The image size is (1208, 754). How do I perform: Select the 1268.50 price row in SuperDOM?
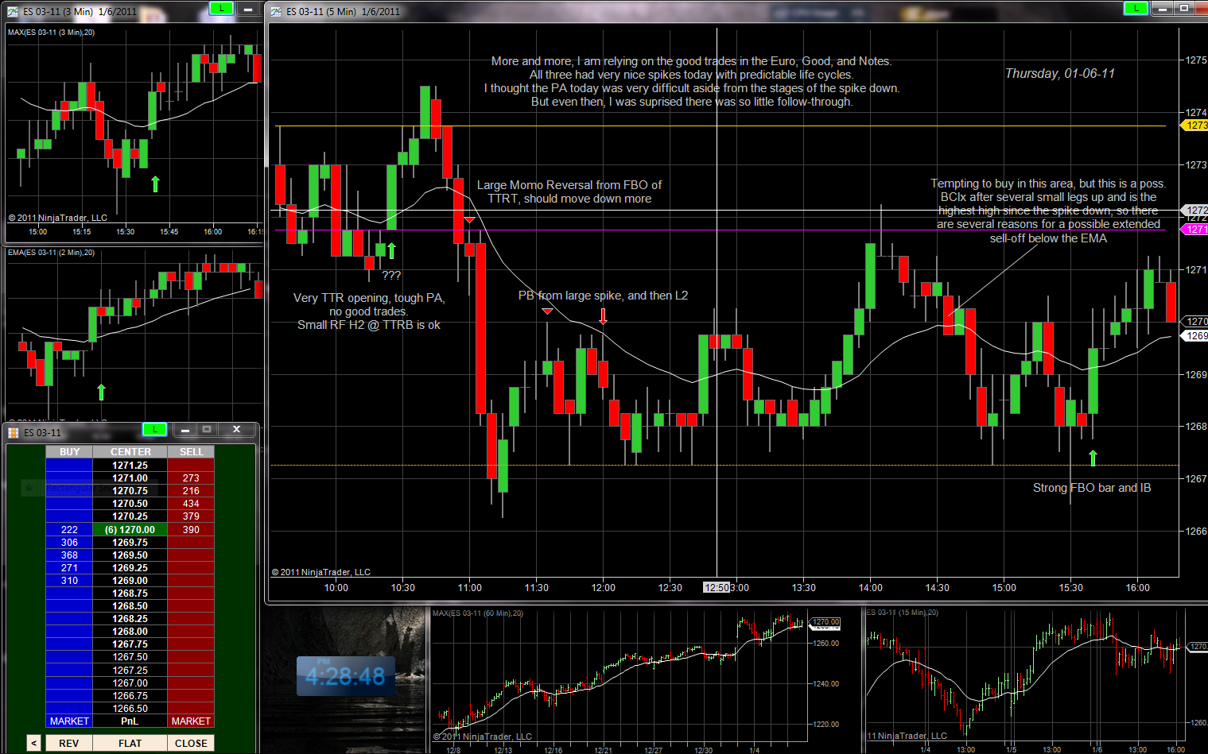click(130, 606)
